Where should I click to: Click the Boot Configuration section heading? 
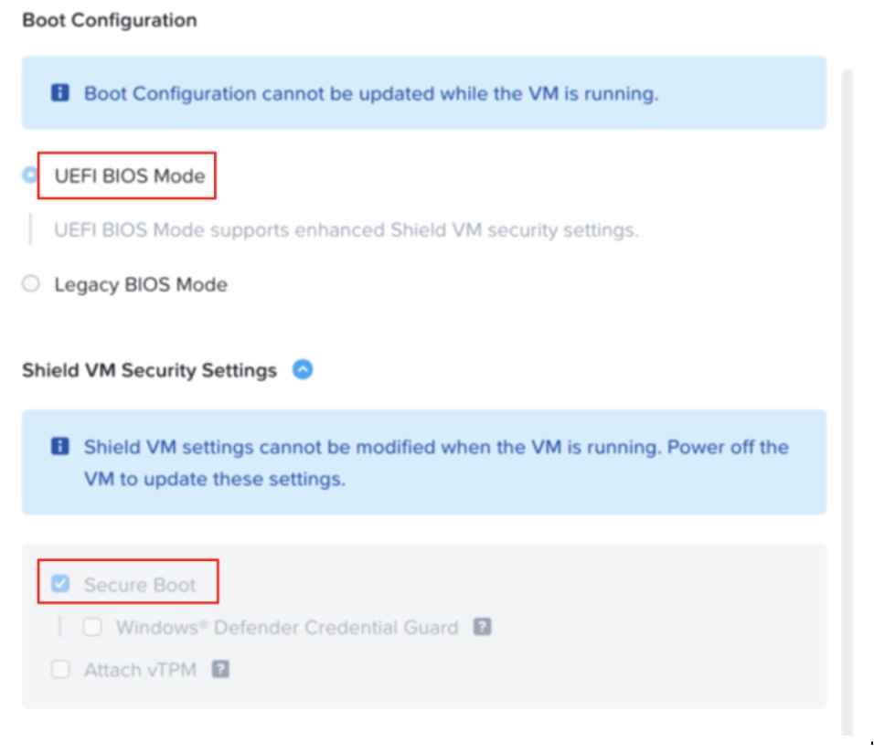point(109,20)
